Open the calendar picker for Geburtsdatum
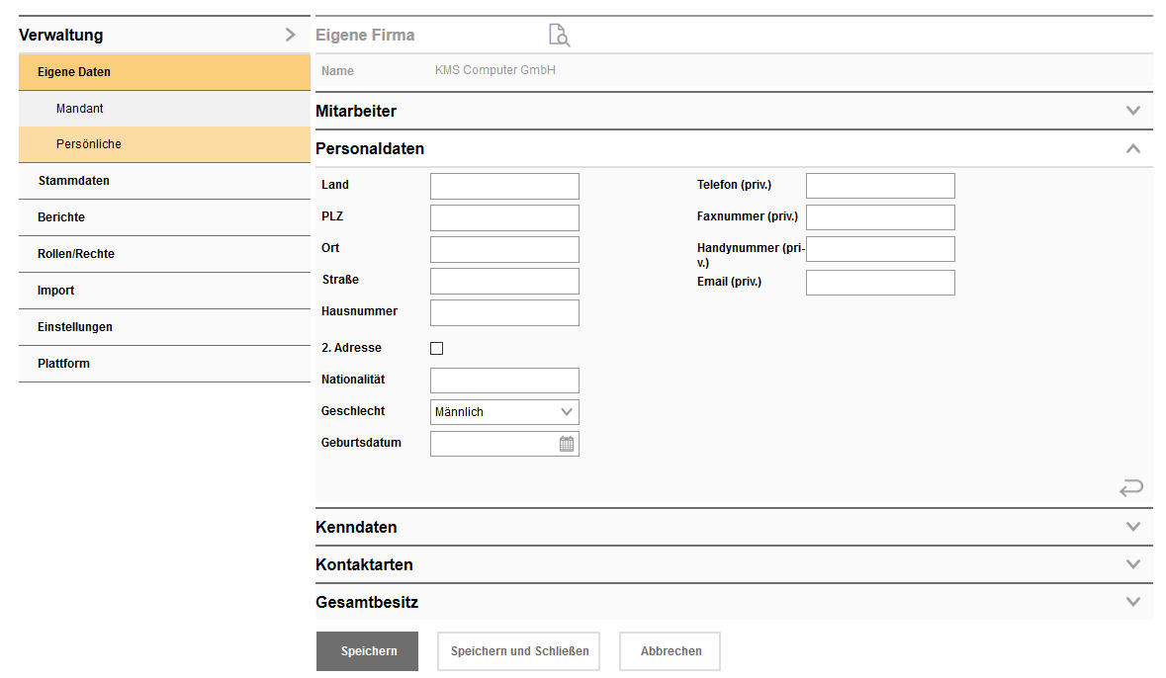Viewport: 1166px width, 678px height. coord(566,443)
